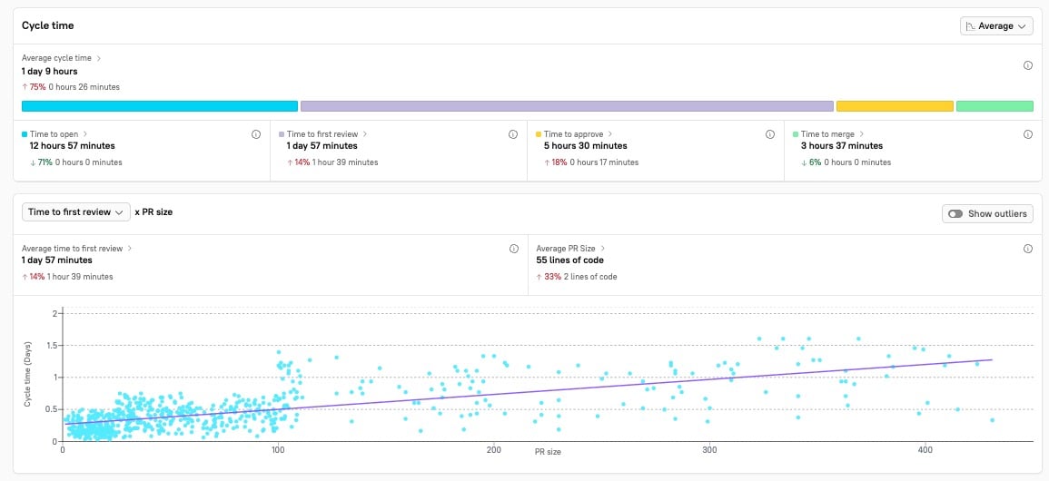Open info icon for Time to first review card
Viewport: 1049px width, 481px height.
[513, 134]
